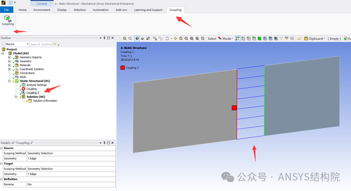
Task: Open the quick access toolbar dropdown arrow
Action: (15, 3)
